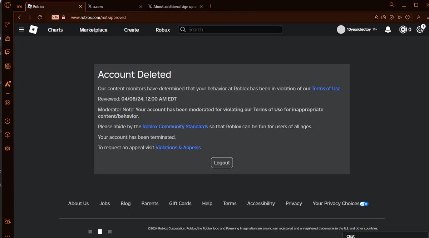This screenshot has height=238, width=429.
Task: Open browser Settings gear in sidebar
Action: (x=8, y=148)
